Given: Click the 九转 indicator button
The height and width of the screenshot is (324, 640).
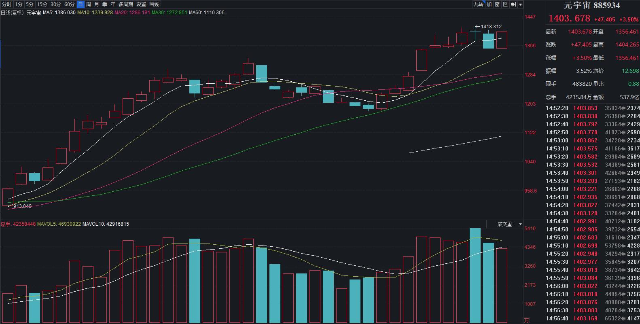Looking at the screenshot, I should 478,4.
